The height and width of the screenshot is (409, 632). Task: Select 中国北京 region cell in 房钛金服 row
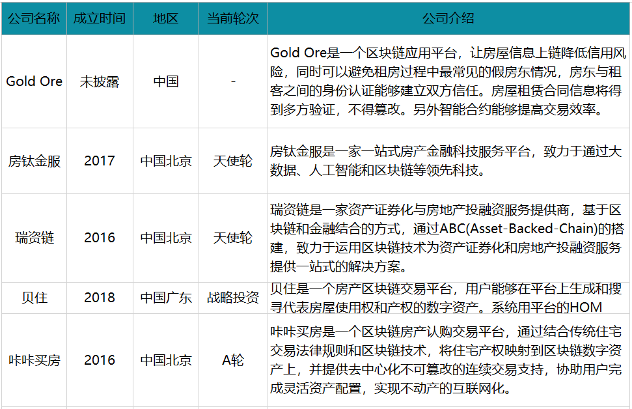(166, 161)
